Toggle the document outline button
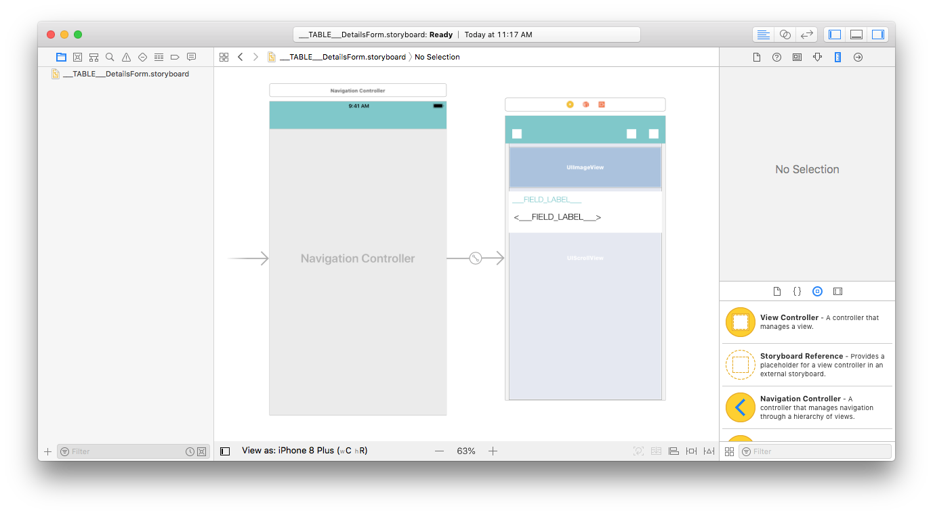The height and width of the screenshot is (515, 933). tap(226, 451)
